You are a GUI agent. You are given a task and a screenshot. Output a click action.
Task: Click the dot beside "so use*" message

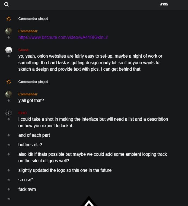point(9,180)
